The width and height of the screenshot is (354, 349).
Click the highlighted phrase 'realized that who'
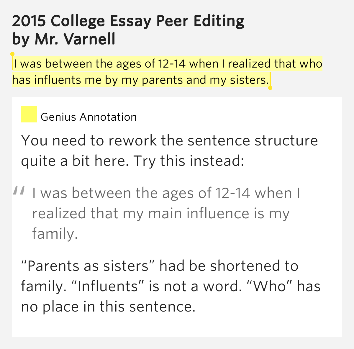pyautogui.click(x=275, y=64)
